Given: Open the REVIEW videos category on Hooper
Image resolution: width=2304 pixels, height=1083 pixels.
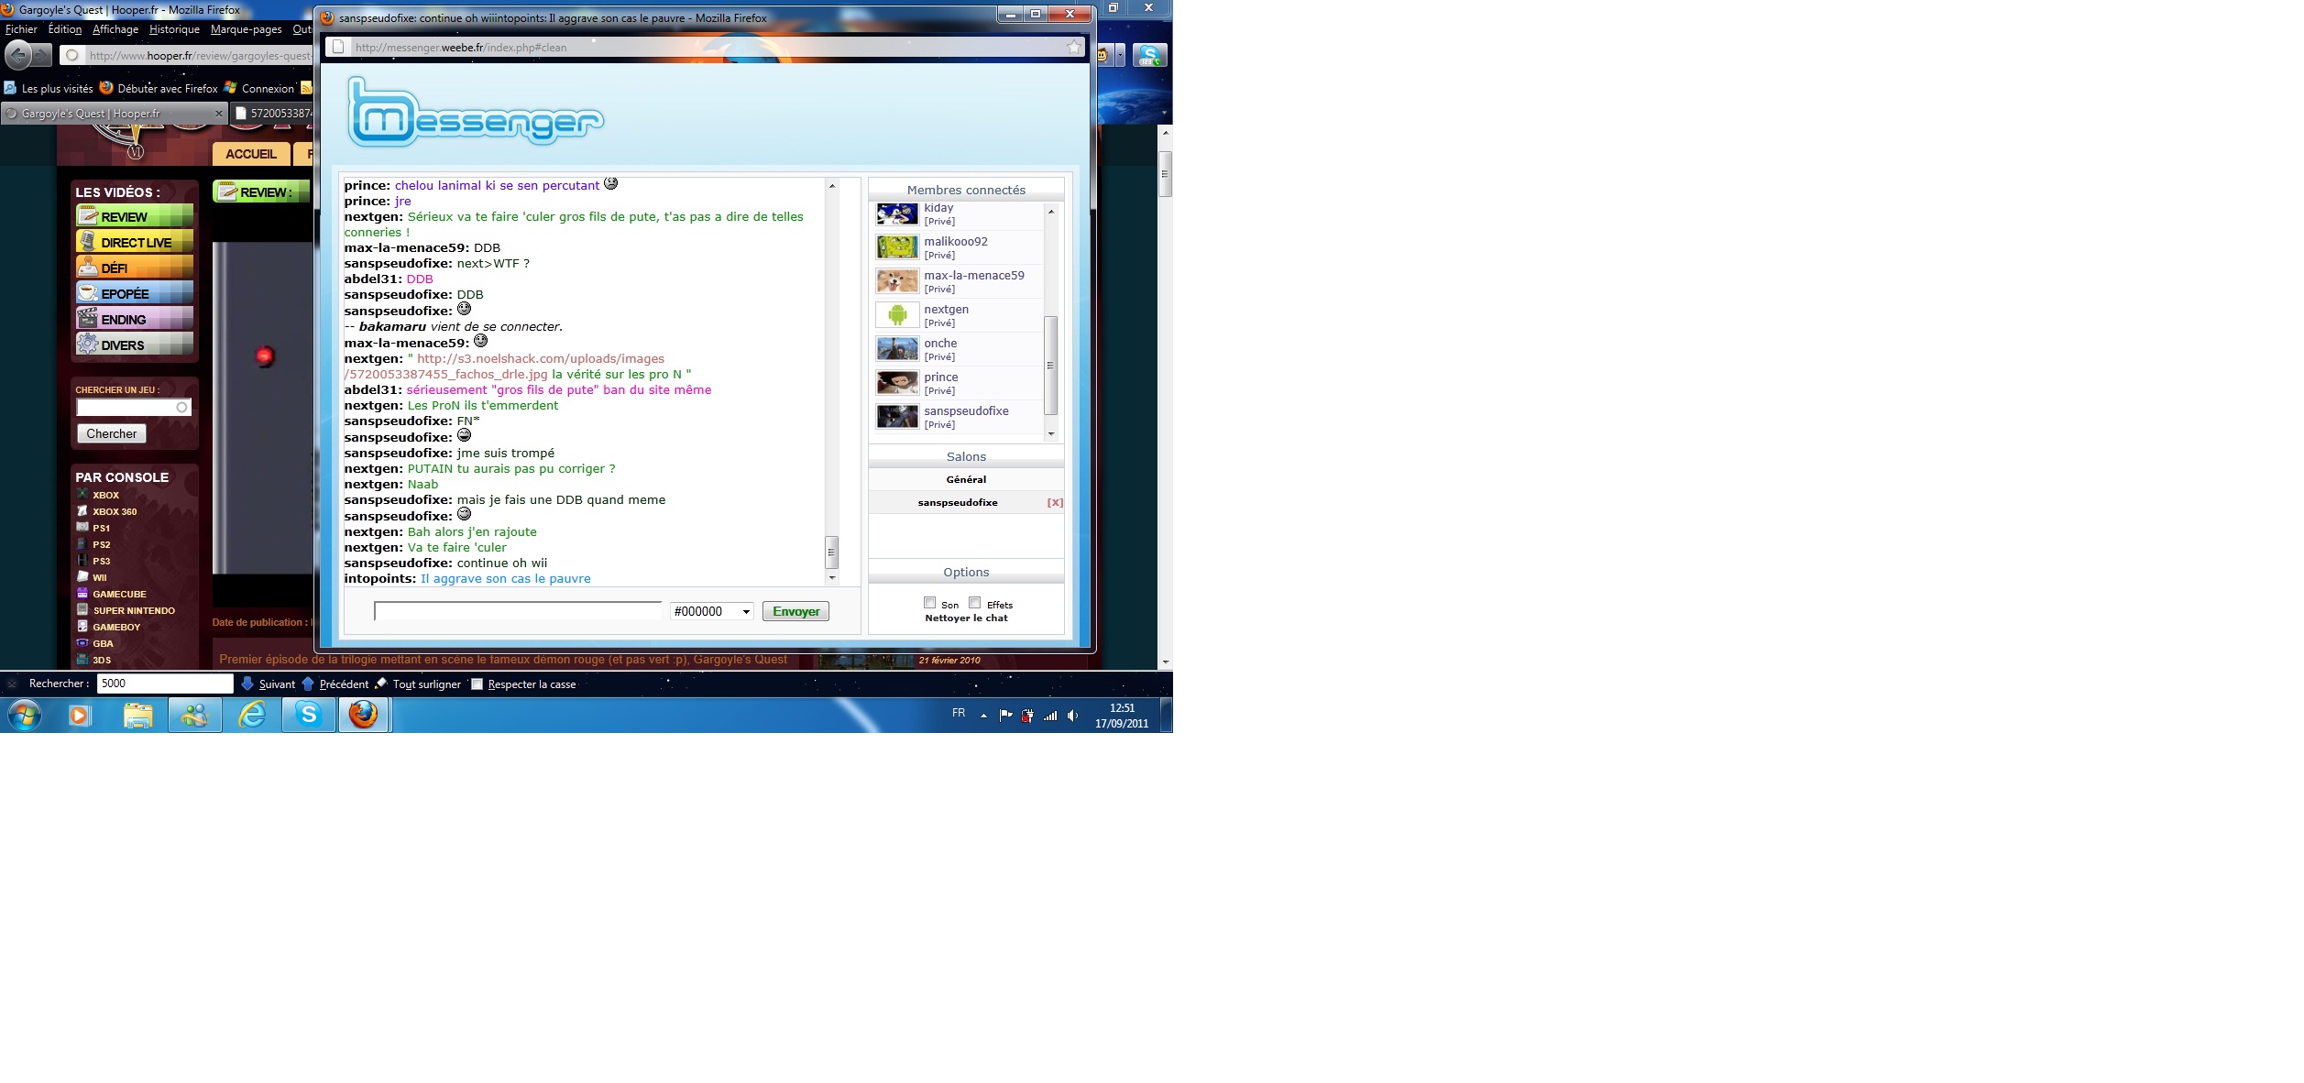Looking at the screenshot, I should click(135, 216).
